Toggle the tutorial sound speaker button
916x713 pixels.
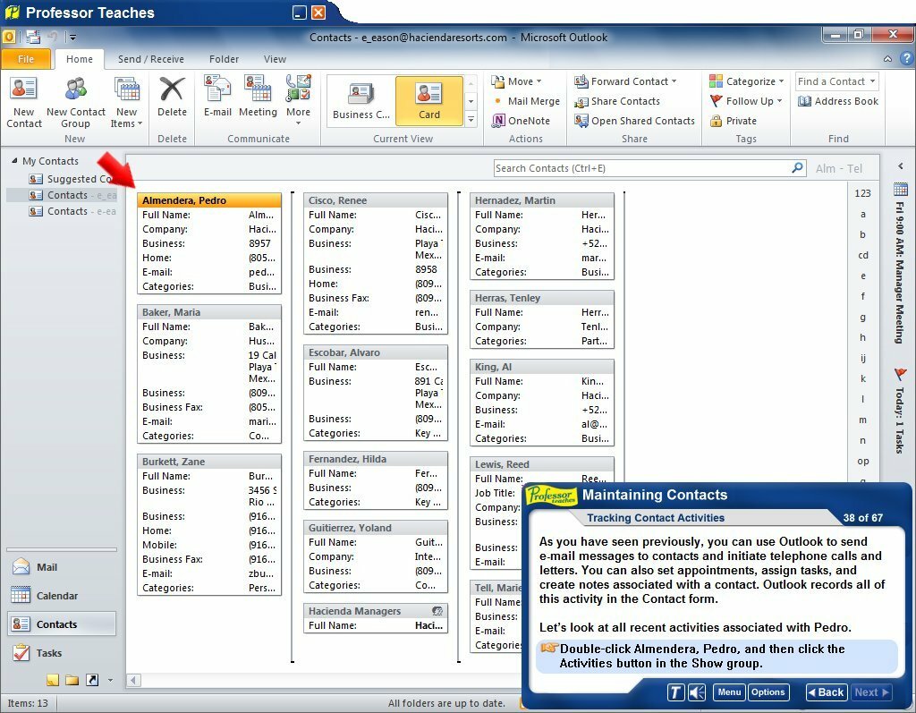click(696, 692)
